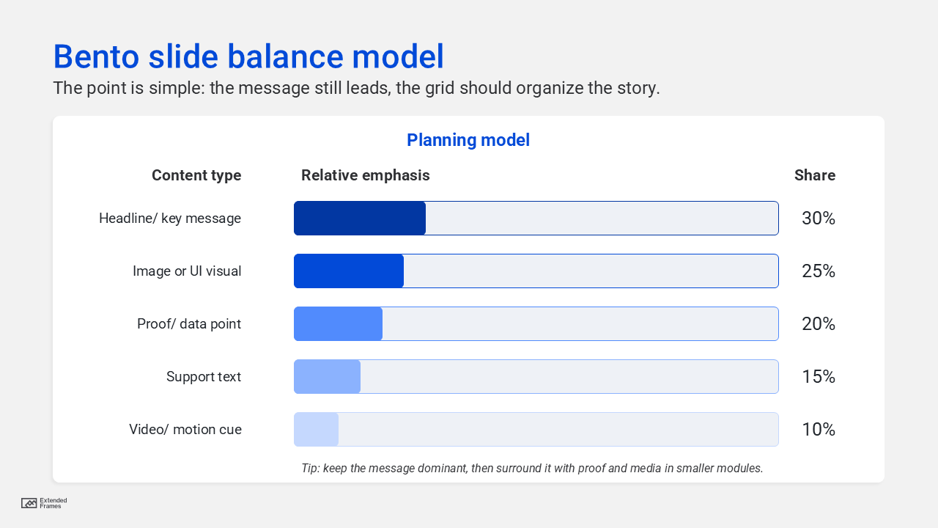Click the 20% share value
This screenshot has height=528, width=938.
coord(819,324)
